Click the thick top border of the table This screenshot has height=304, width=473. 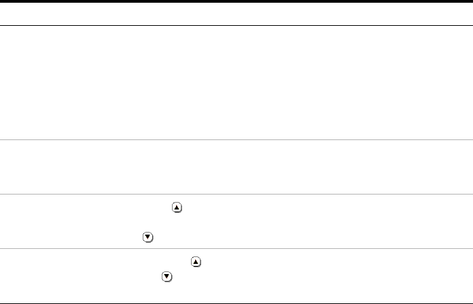click(236, 2)
